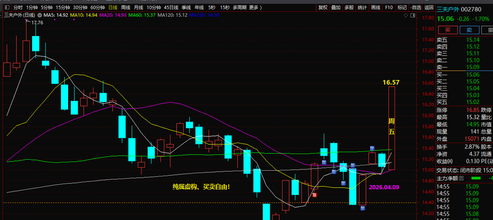Click the 买三 15.04 order row
493x220 pixels.
click(465, 88)
